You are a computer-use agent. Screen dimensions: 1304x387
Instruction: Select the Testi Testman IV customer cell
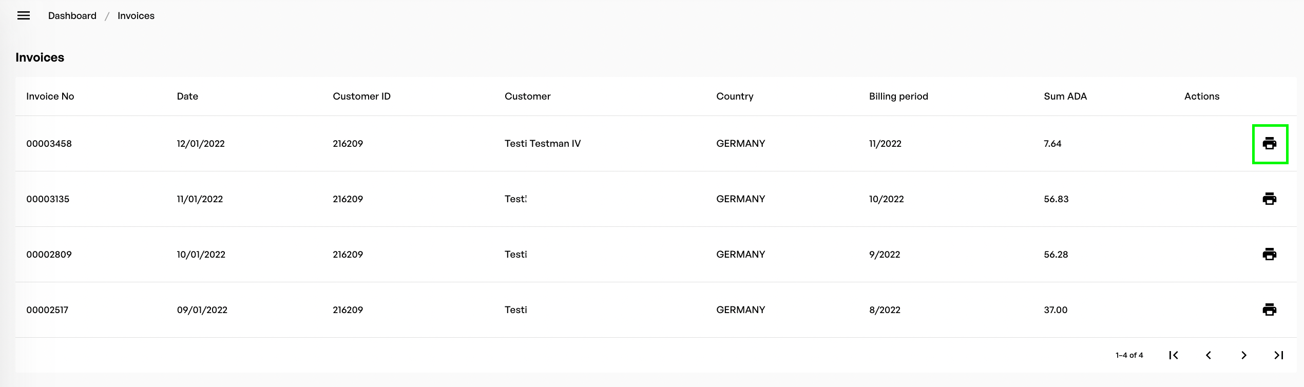542,144
